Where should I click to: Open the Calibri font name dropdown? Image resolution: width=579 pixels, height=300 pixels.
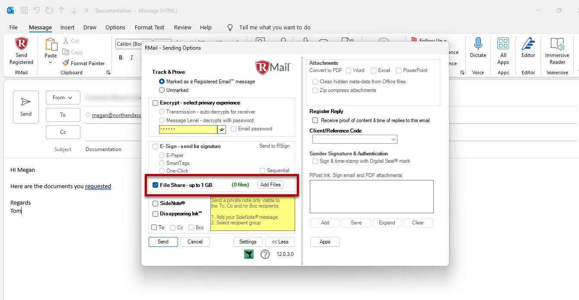click(x=130, y=44)
